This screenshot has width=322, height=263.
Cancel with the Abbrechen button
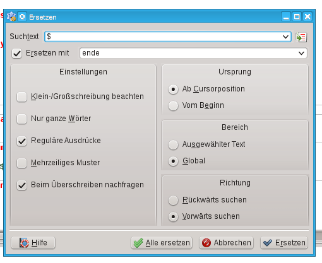[x=226, y=243]
